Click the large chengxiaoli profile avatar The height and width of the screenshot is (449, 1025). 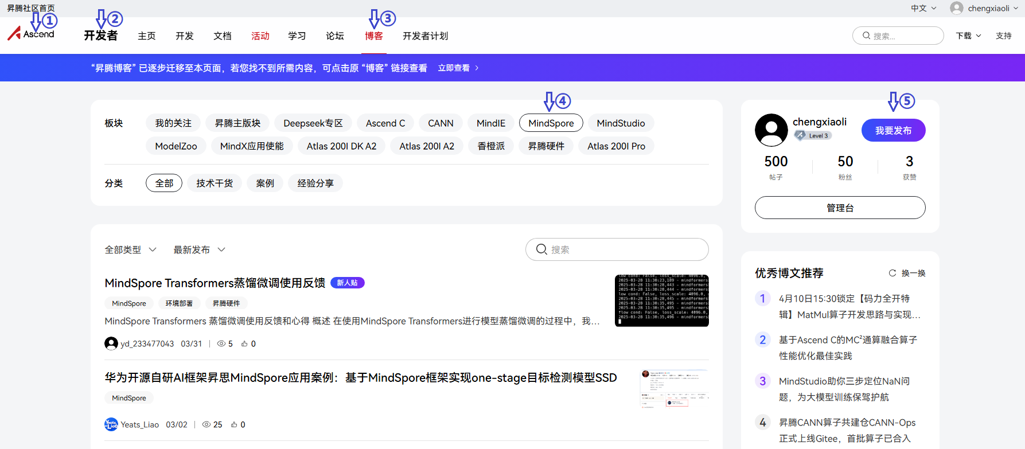[x=771, y=130]
